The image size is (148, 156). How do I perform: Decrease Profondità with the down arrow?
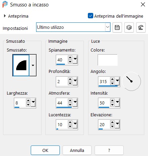[70, 83]
